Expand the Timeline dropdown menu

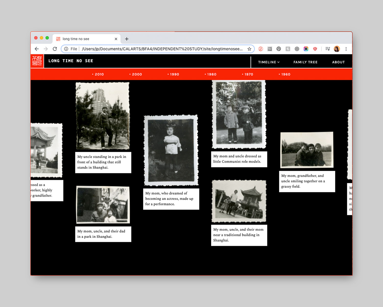[x=269, y=62]
